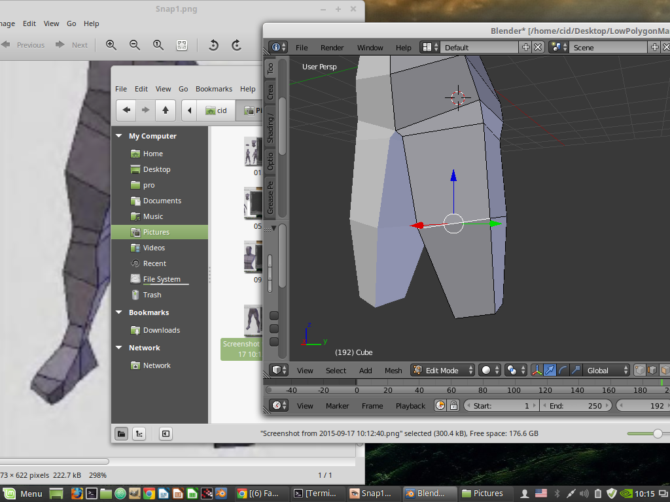This screenshot has width=670, height=502.
Task: Fit the image to the viewer window
Action: click(182, 45)
